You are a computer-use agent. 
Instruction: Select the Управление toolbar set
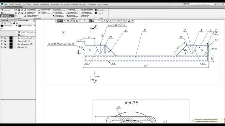coord(7,13)
